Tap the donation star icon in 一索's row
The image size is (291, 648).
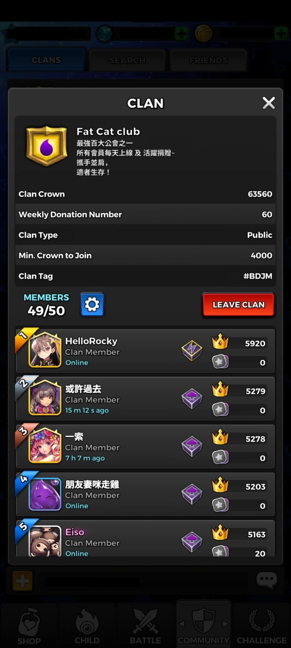tap(220, 457)
